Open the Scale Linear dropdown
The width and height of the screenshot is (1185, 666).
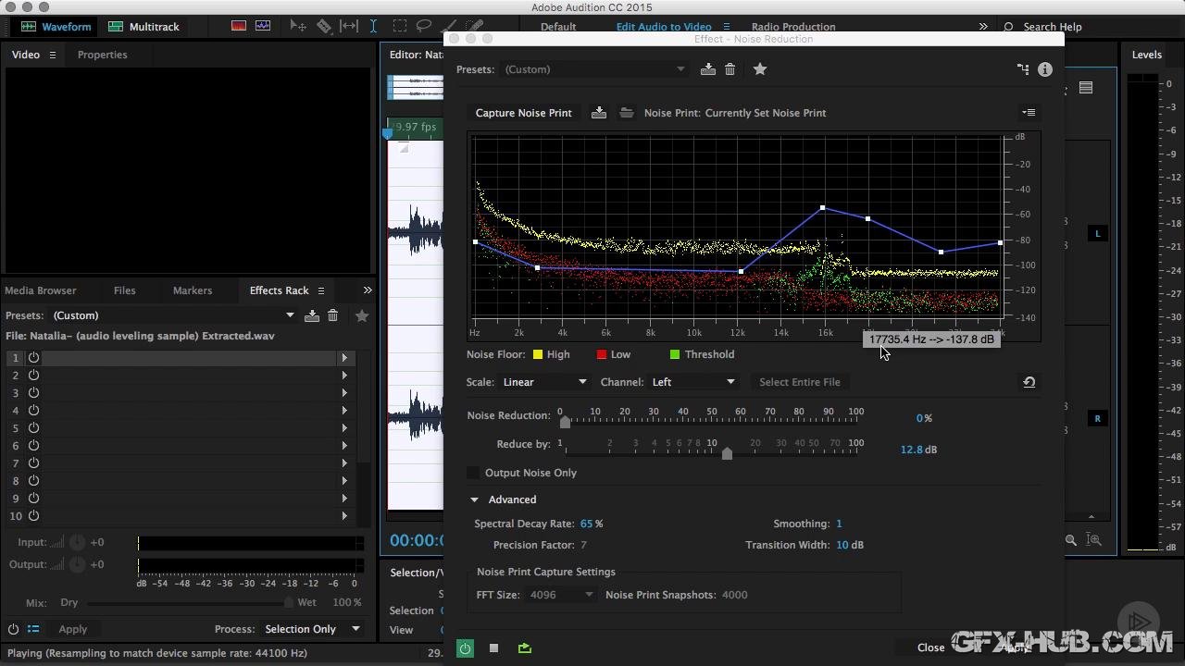pos(543,382)
